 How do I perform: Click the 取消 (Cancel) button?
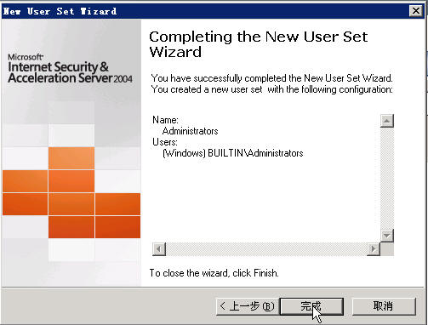[384, 306]
